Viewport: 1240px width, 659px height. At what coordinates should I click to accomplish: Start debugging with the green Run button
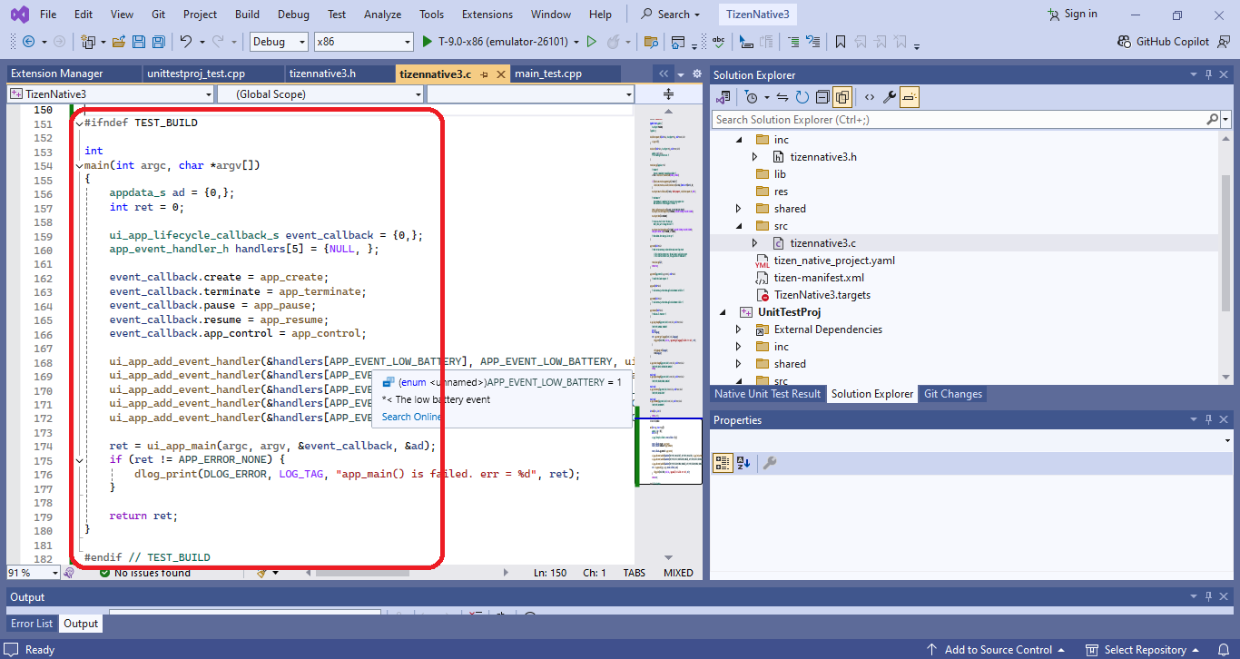[428, 41]
